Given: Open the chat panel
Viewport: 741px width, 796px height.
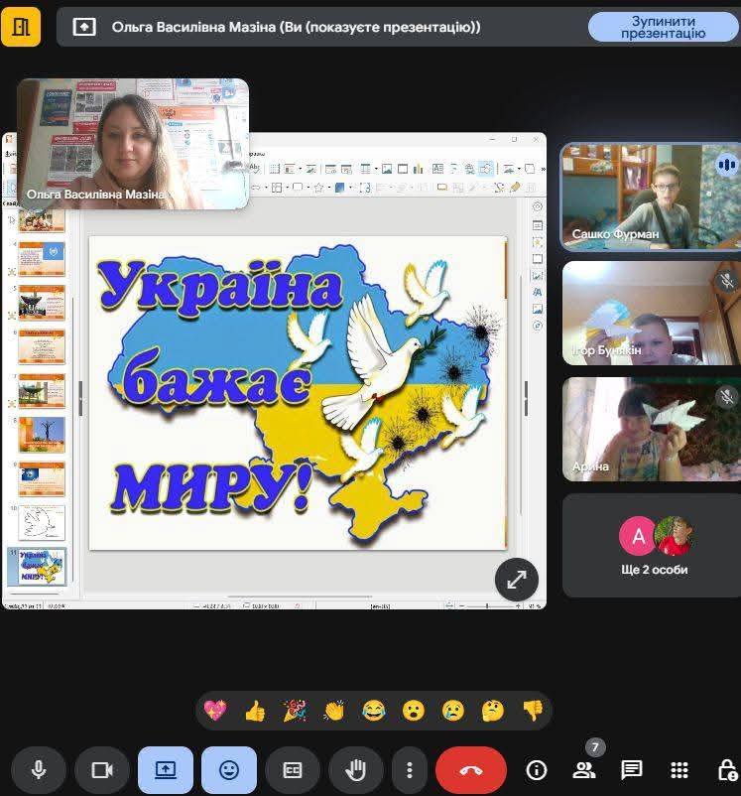Looking at the screenshot, I should click(x=632, y=770).
